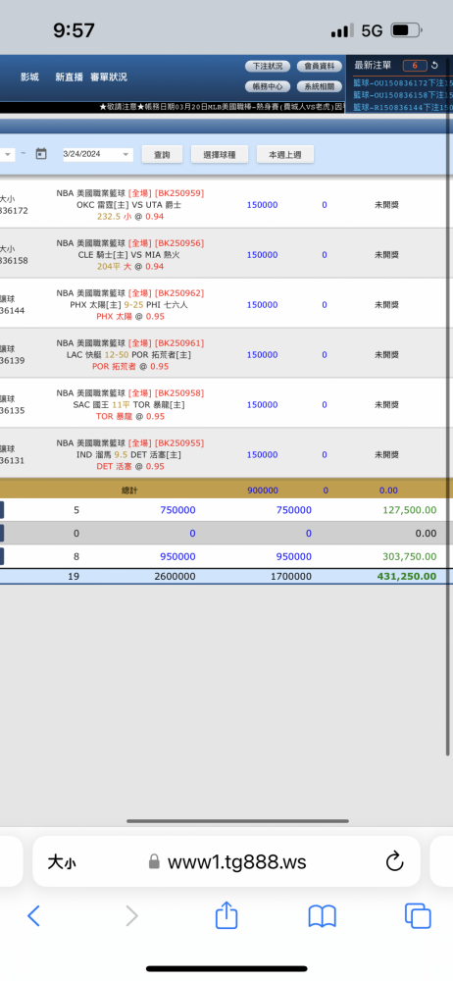Click the horizontal scrollbar above address bar

[x=237, y=821]
